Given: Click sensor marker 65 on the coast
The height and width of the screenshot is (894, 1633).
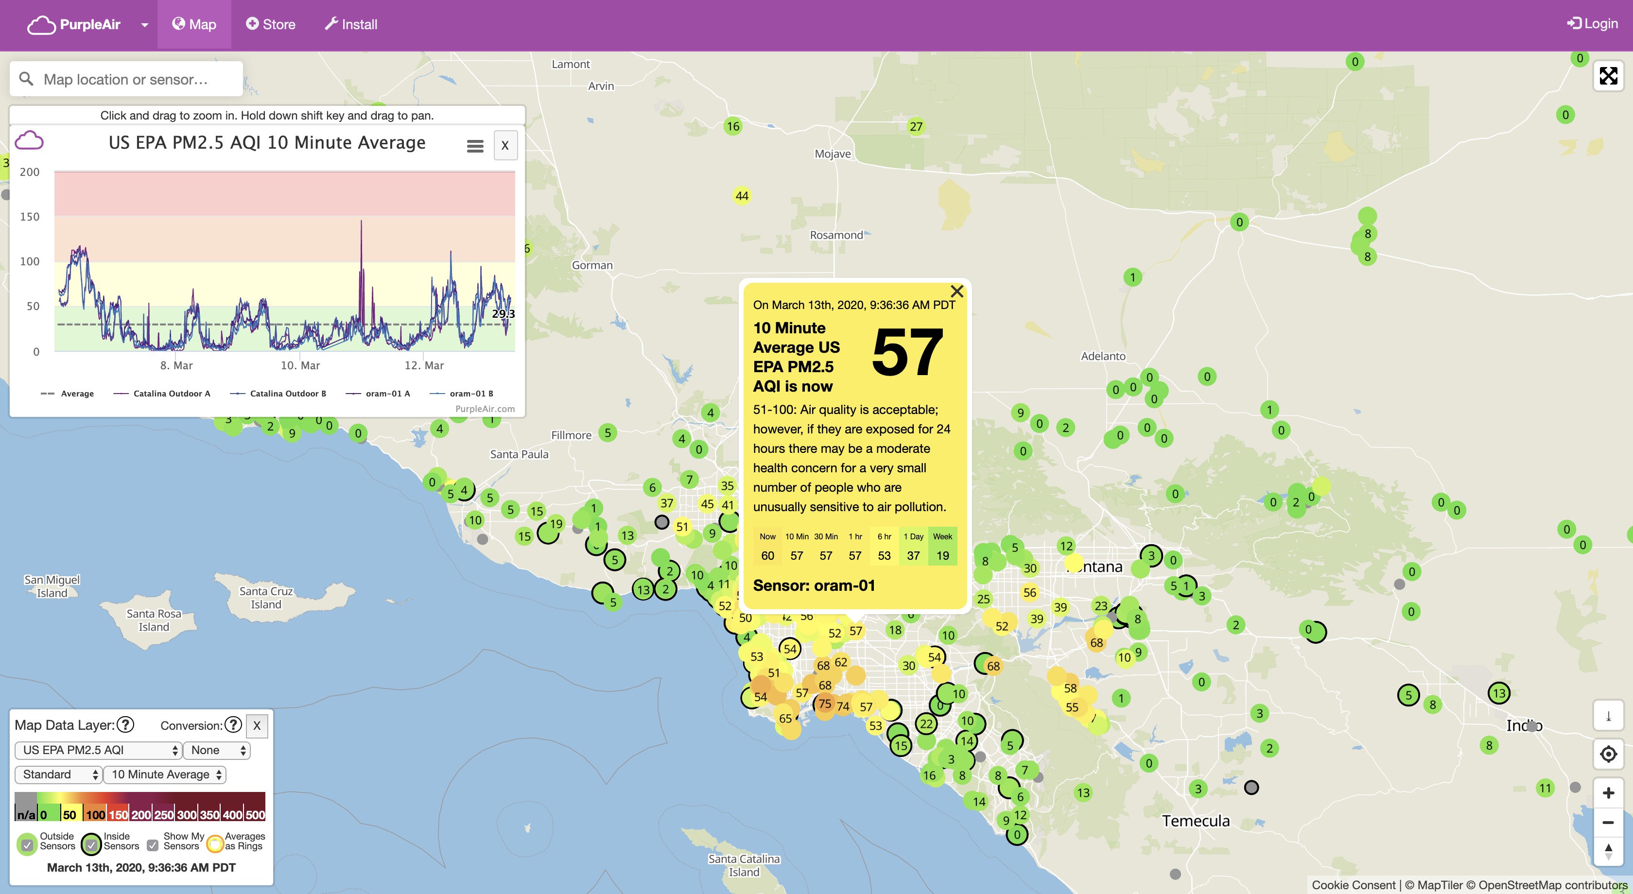Looking at the screenshot, I should coord(785,719).
